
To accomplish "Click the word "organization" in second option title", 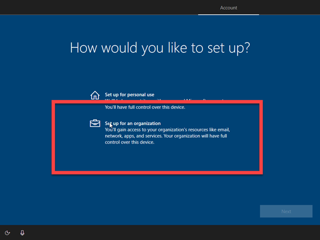I will pyautogui.click(x=146, y=124).
